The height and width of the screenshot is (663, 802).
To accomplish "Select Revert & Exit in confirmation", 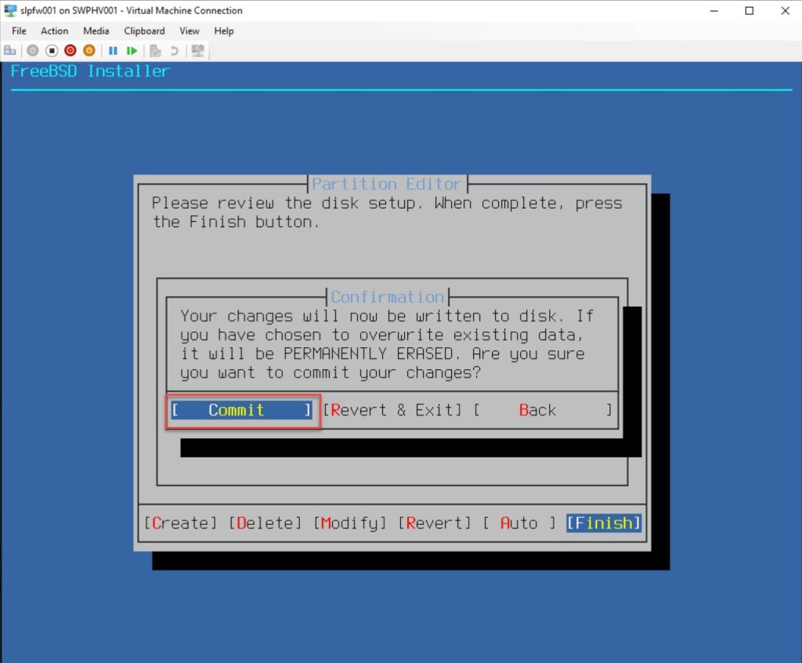I will 393,410.
